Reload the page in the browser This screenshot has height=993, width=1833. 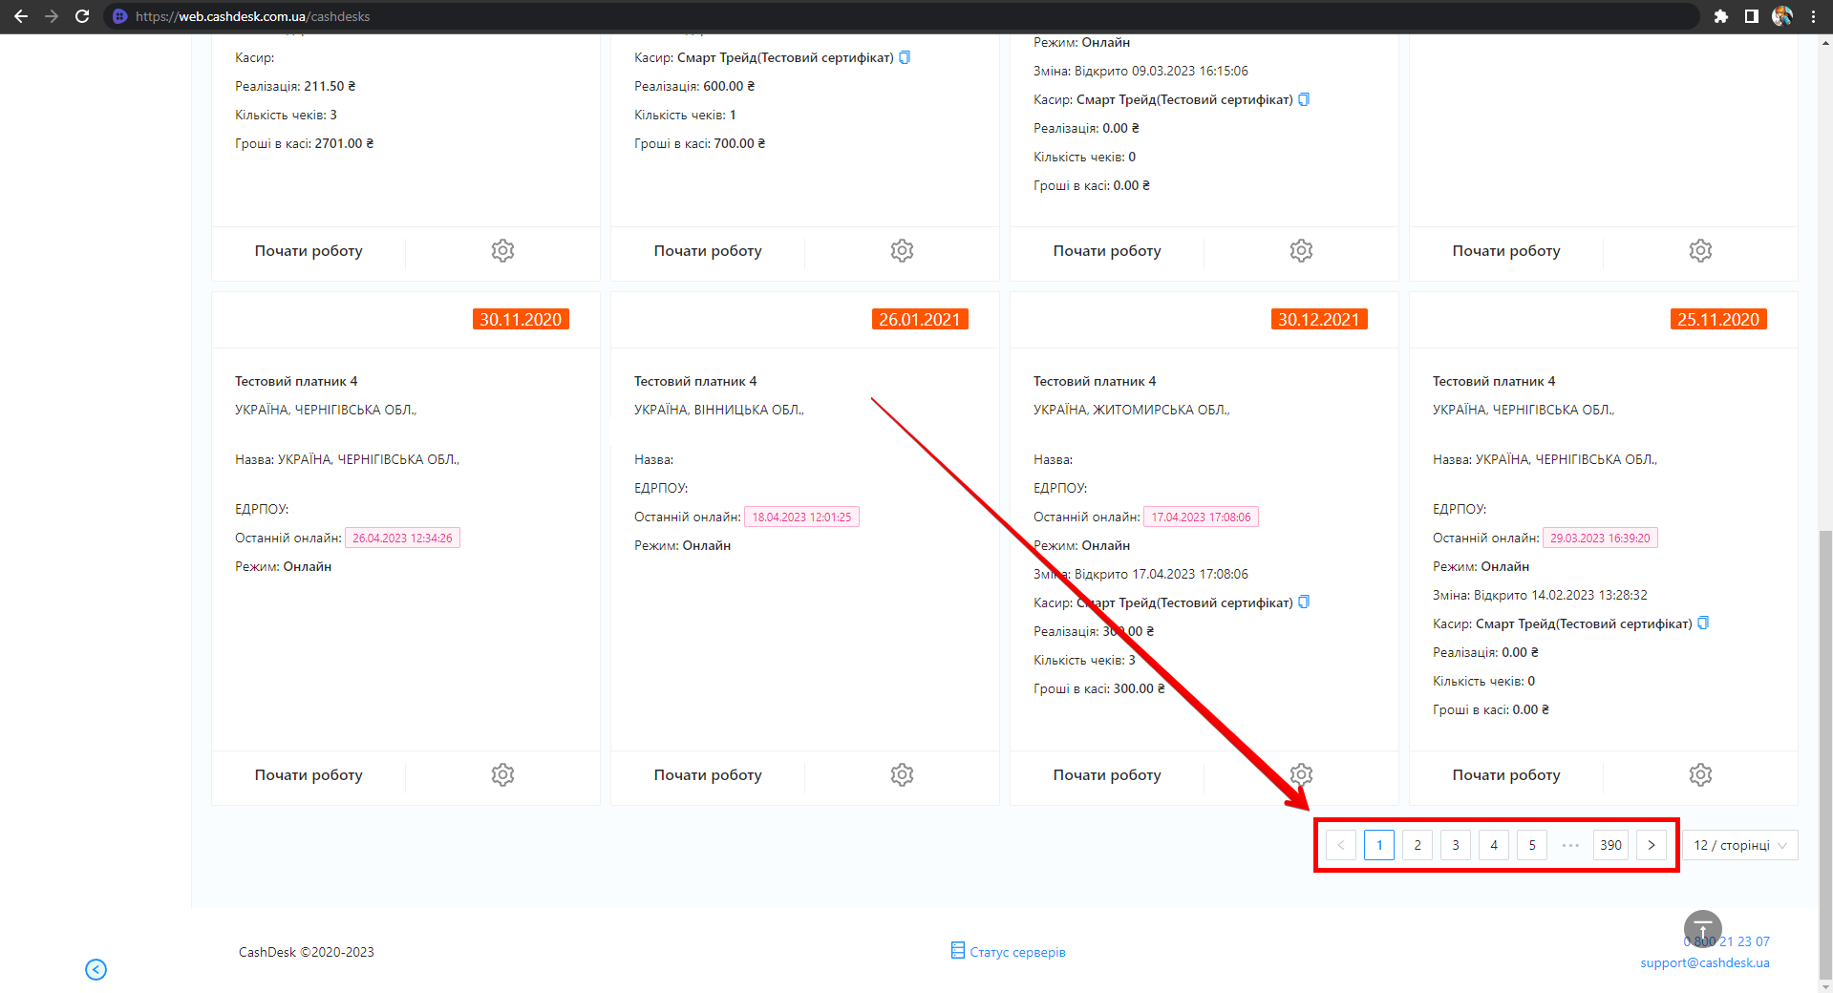pos(82,16)
